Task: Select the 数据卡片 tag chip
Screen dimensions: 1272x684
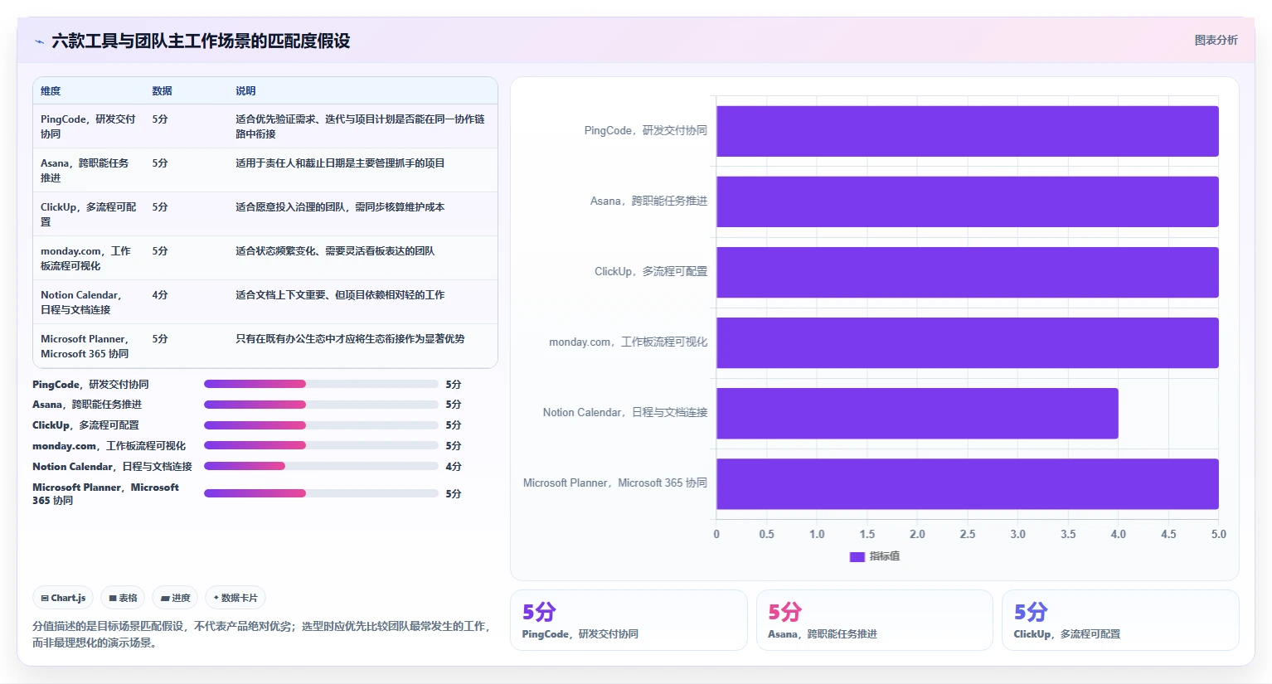Action: click(x=235, y=598)
